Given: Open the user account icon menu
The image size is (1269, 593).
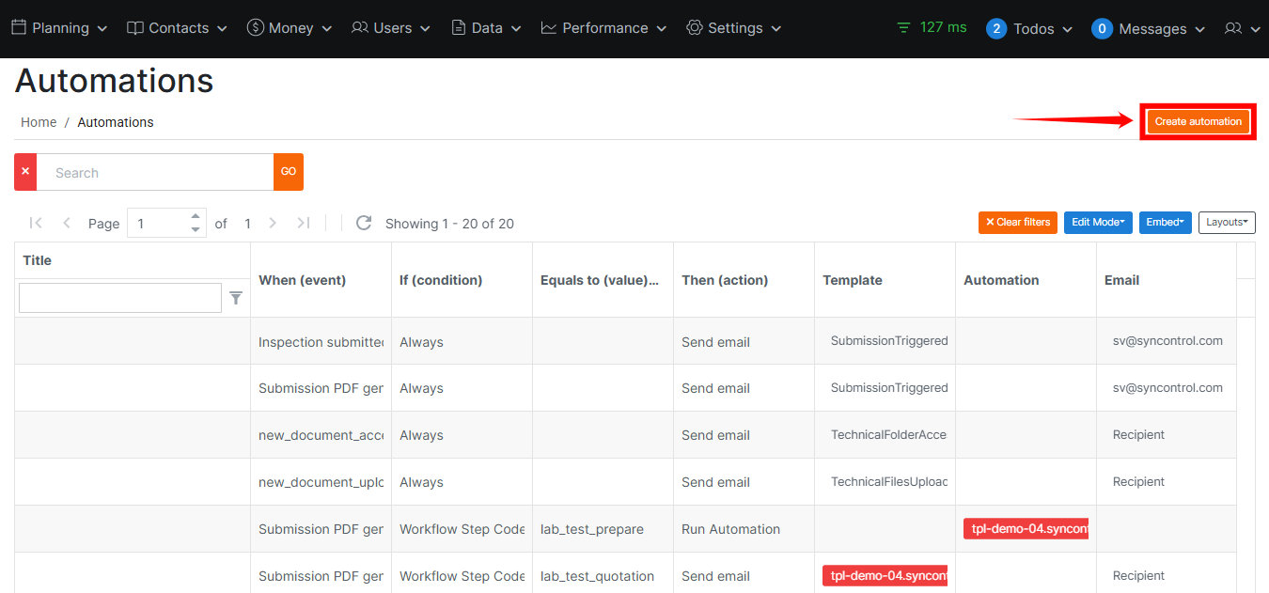Looking at the screenshot, I should click(x=1241, y=28).
